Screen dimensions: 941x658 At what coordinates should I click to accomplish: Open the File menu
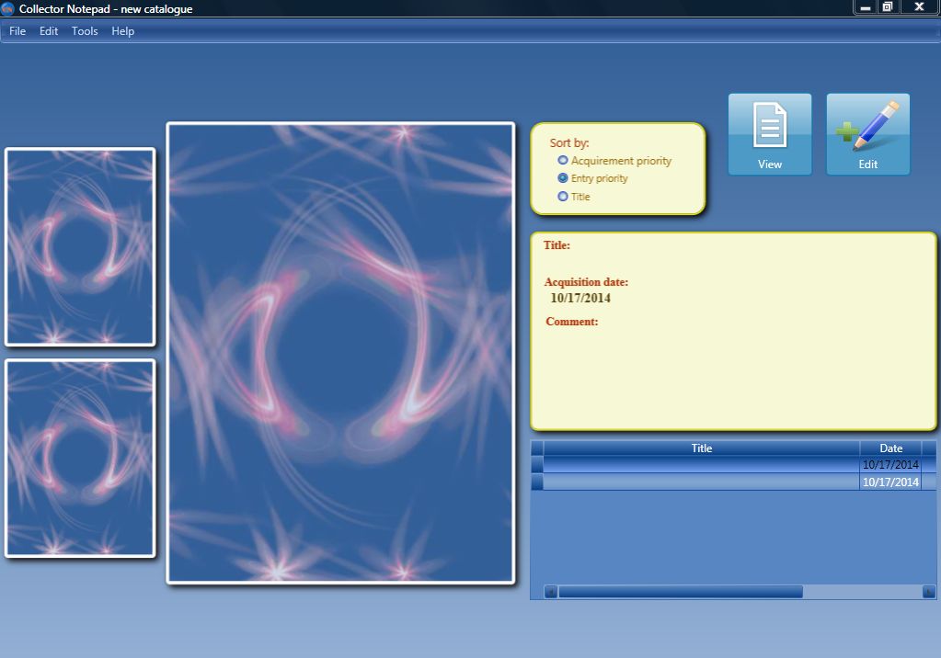[x=17, y=30]
